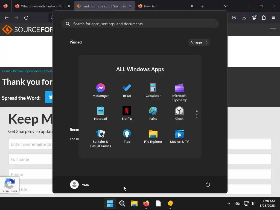Click the Start menu search box
280x210 pixels.
[140, 24]
